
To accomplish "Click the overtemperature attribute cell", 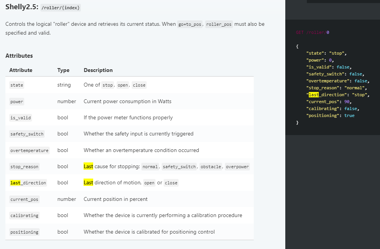I will [29, 150].
